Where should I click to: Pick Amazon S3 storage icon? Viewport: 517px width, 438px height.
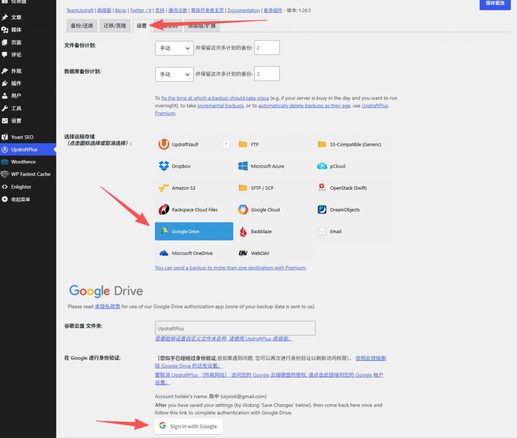tap(164, 188)
